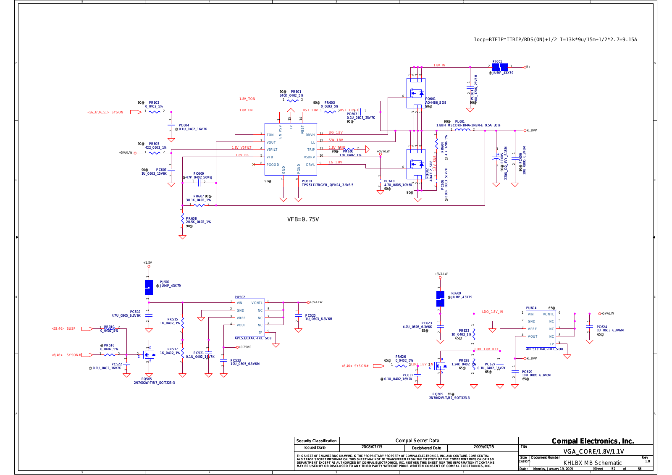Image resolution: width=672 pixels, height=475 pixels.
Task: Select the PC610 4.7U capacitor symbol
Action: [x=380, y=181]
